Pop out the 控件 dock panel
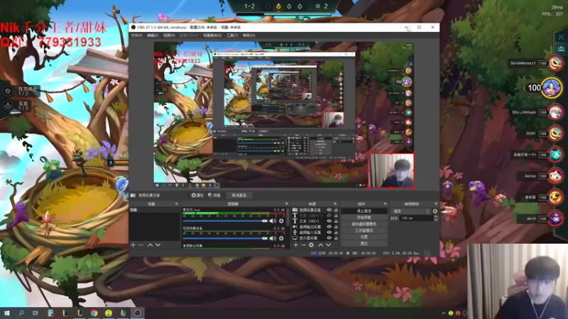Image resolution: width=568 pixels, height=319 pixels. 385,204
